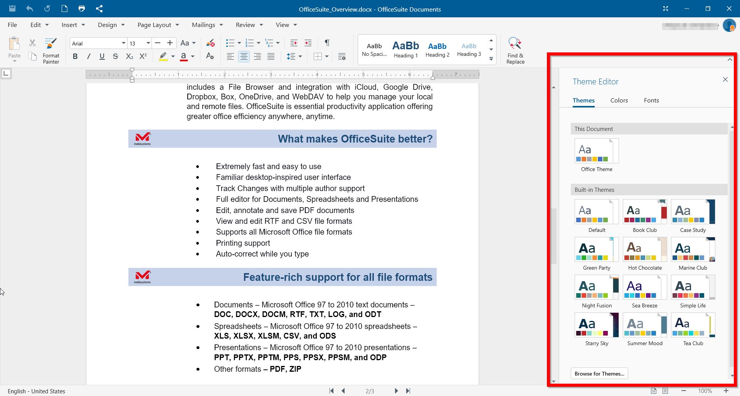Open the Page Layout menu
This screenshot has height=396, width=740.
click(158, 25)
